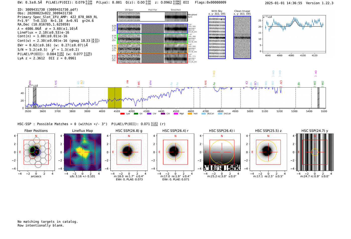351x239 pixels.
Task: Click the Pixel Flat column header
Action: [152, 10]
